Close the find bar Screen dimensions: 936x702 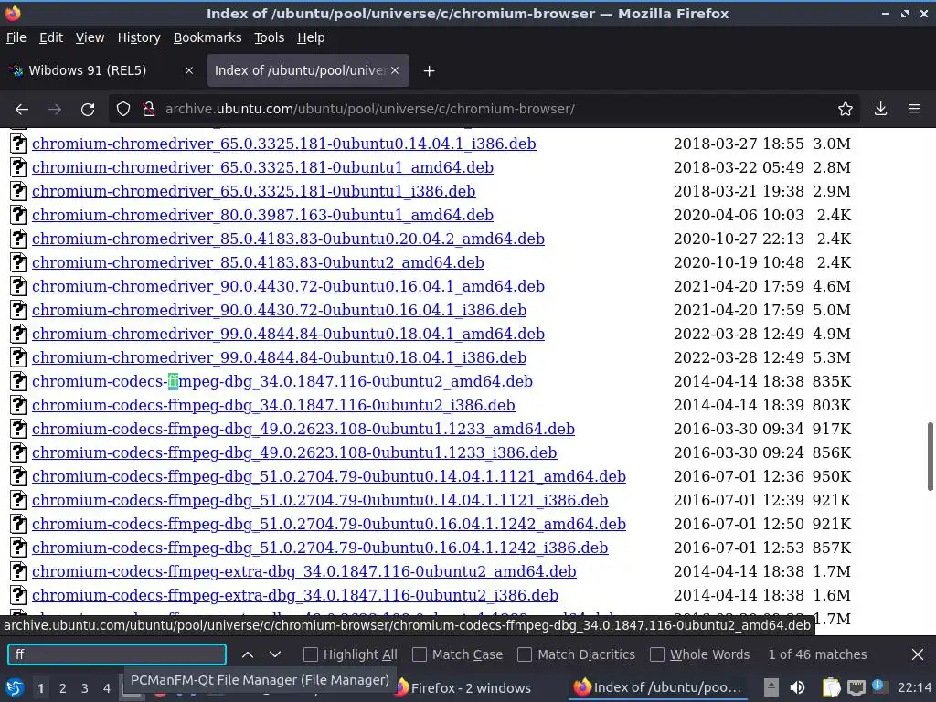[918, 654]
